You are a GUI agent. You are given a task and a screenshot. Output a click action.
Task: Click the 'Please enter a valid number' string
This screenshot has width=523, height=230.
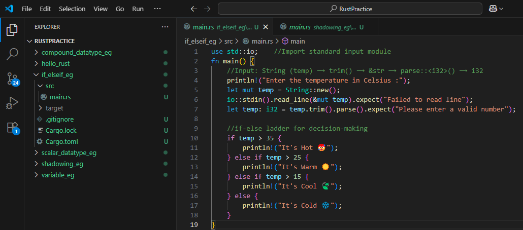click(x=451, y=109)
